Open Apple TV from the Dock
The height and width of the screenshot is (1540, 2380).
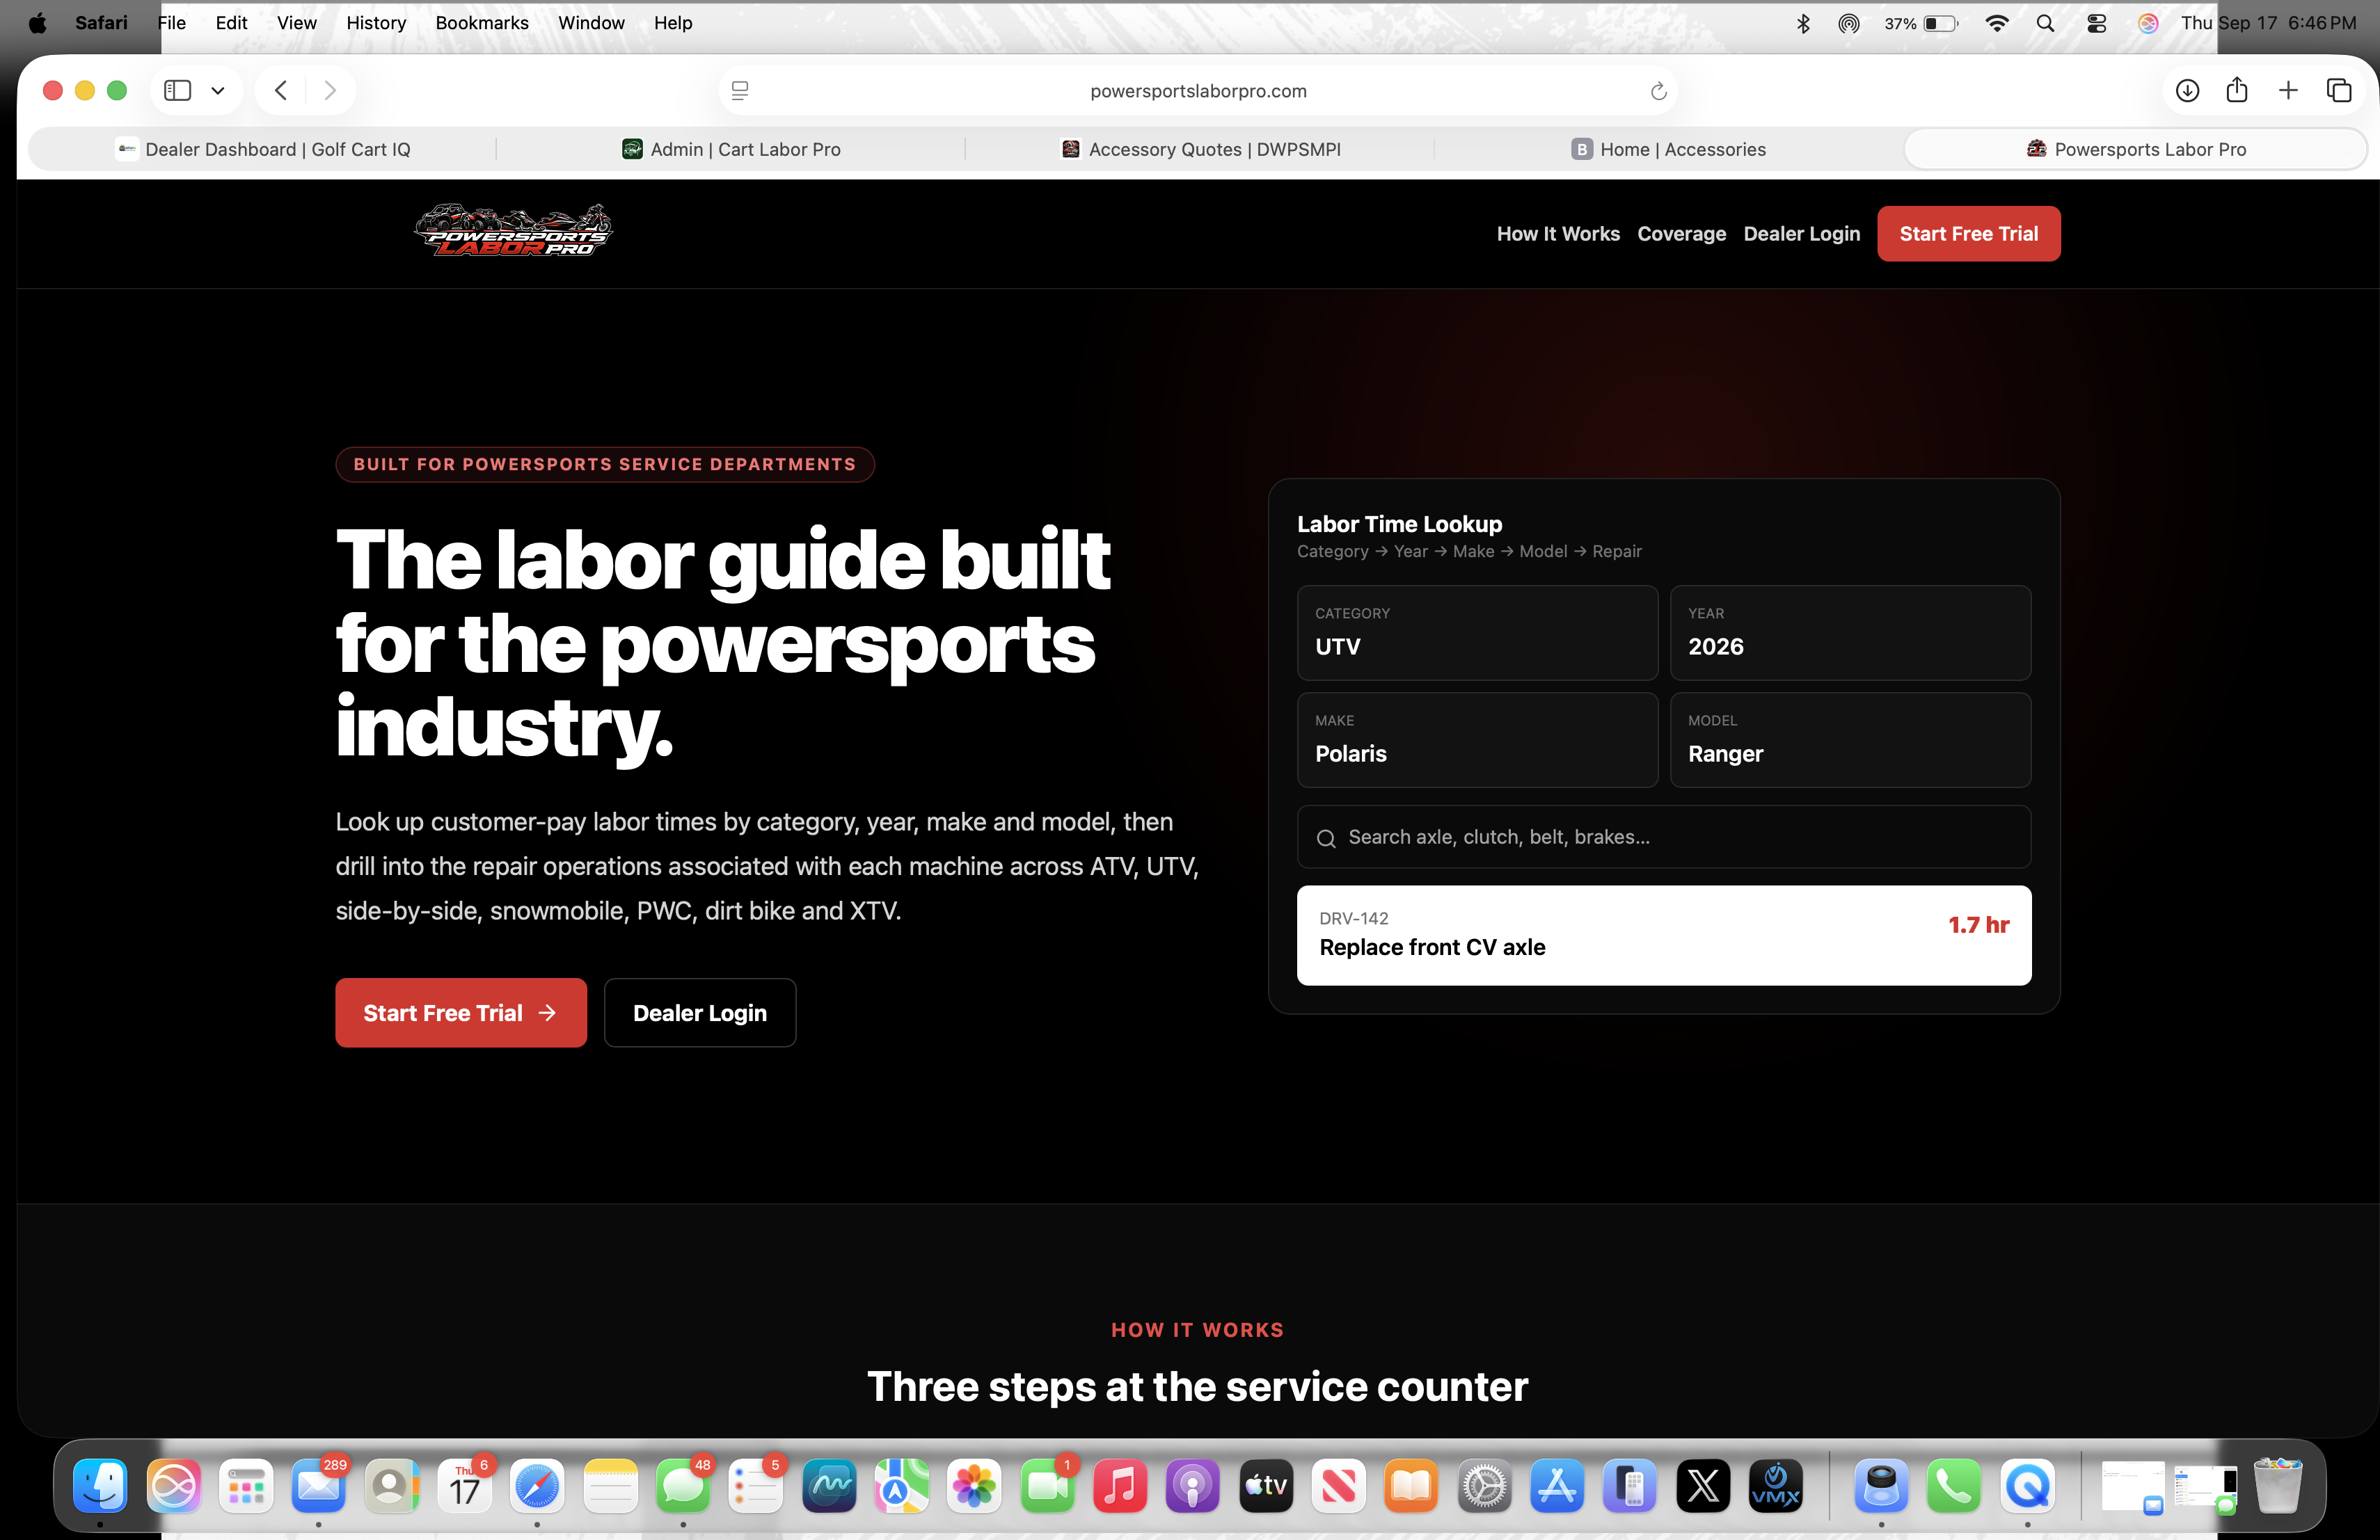click(x=1266, y=1486)
